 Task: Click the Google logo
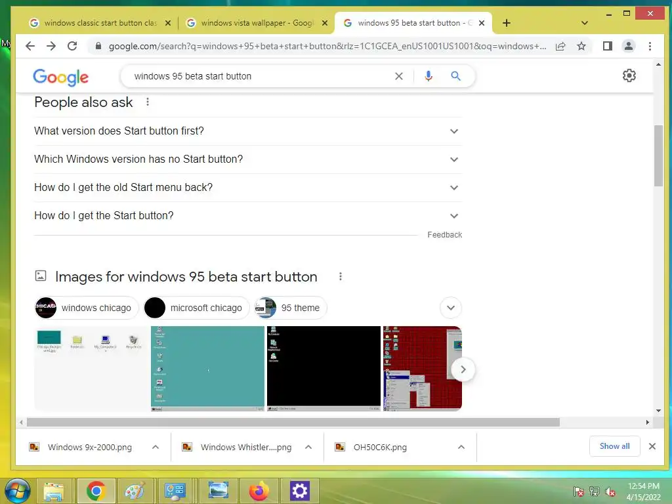coord(61,77)
